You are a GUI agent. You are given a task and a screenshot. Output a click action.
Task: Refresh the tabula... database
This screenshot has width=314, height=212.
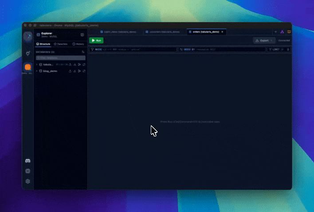click(84, 64)
